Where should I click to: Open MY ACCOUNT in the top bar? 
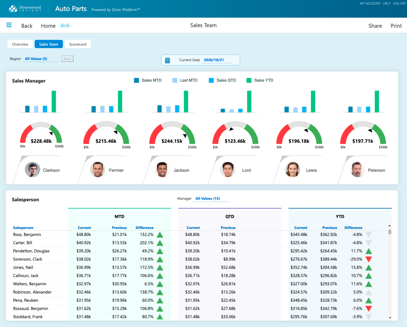[x=370, y=4]
